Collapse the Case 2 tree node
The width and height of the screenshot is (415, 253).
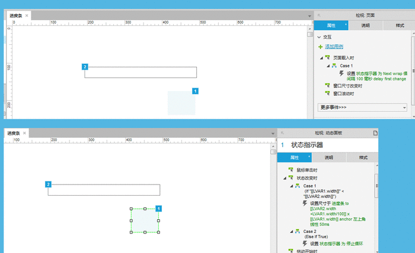pyautogui.click(x=292, y=232)
